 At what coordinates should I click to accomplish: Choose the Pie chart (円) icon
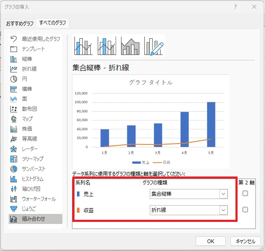pyautogui.click(x=13, y=79)
